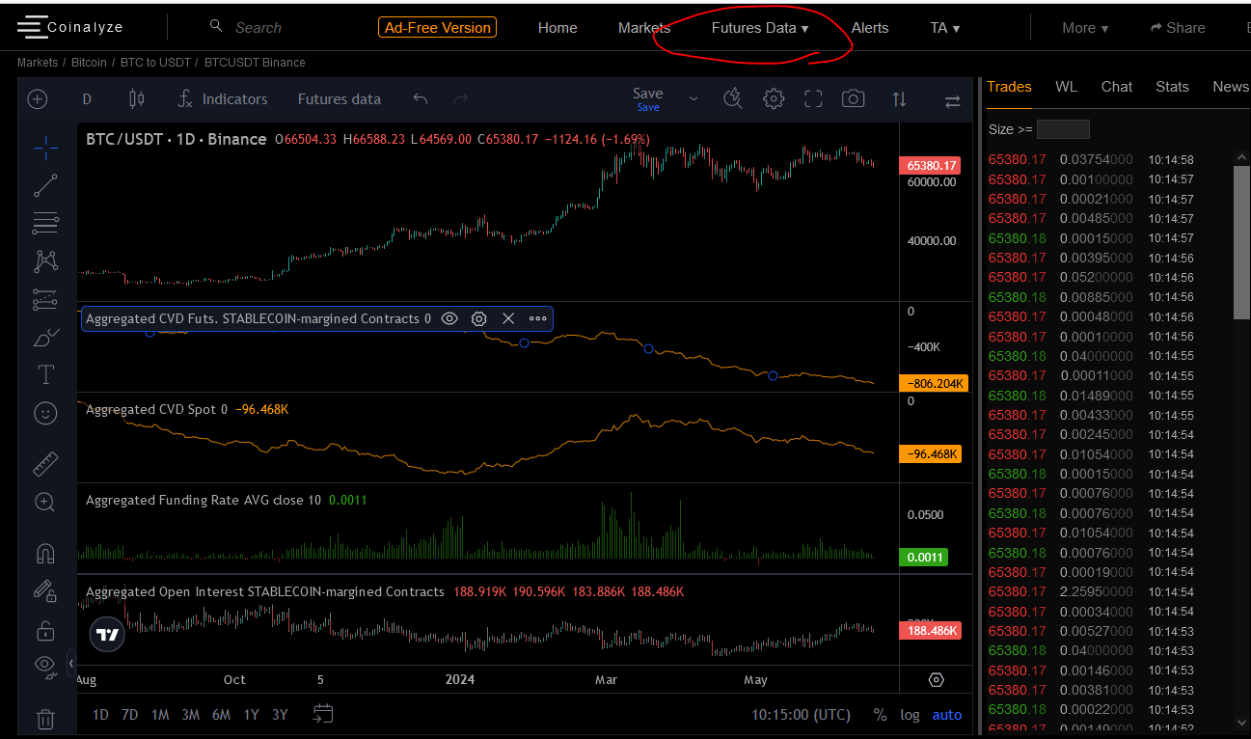
Task: Open the quick search lightning icon
Action: pyautogui.click(x=733, y=98)
